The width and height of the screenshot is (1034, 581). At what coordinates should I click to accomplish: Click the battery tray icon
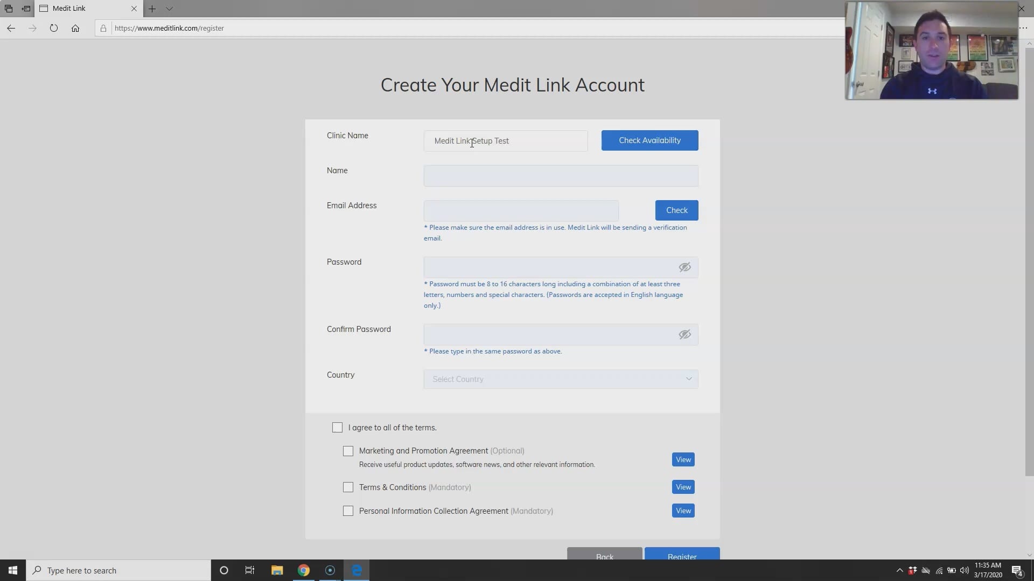coord(952,570)
